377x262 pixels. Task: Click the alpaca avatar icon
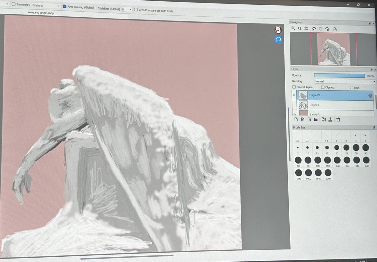click(x=278, y=30)
